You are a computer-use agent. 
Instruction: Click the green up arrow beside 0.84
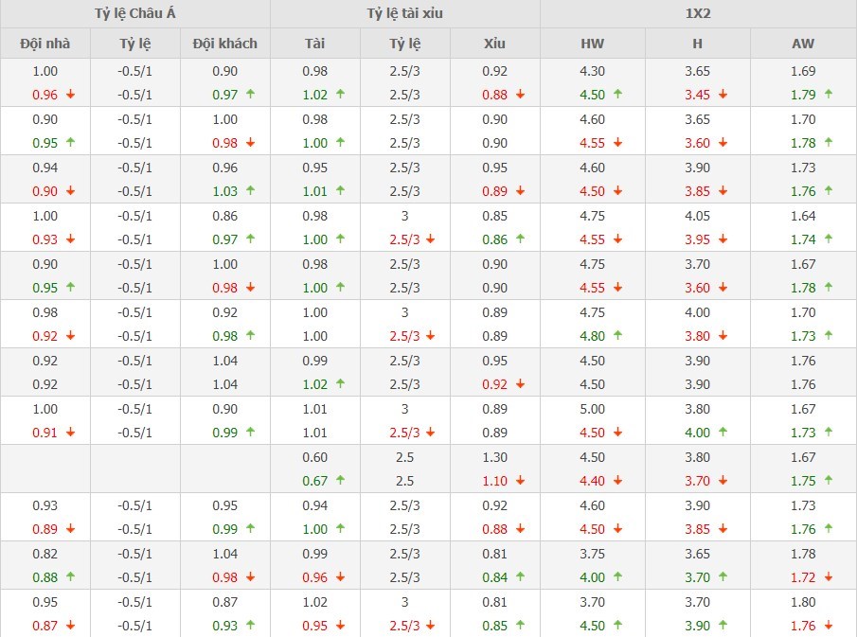(520, 576)
